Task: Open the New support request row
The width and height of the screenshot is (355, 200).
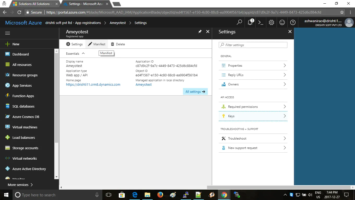Action: coord(253,148)
